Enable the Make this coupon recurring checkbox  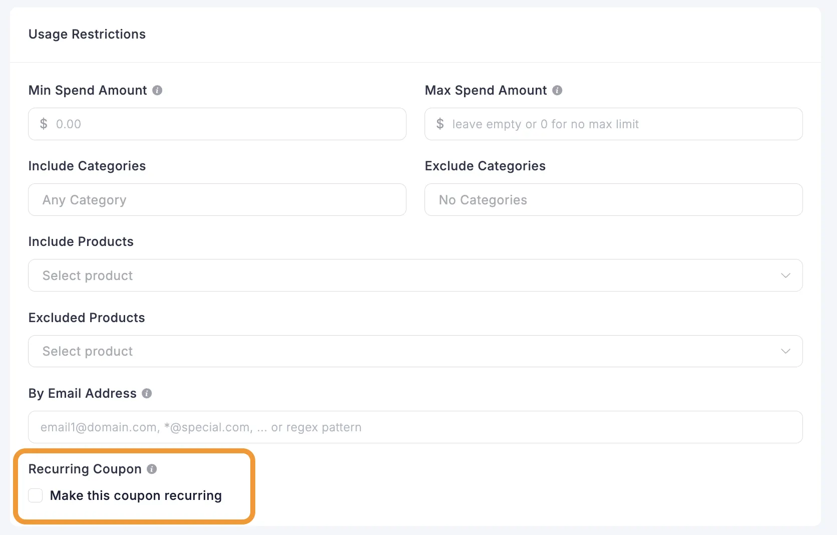click(36, 495)
